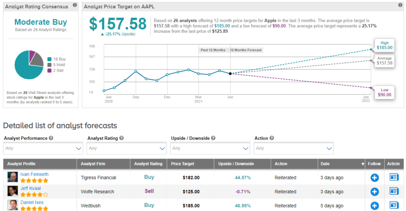Open article icon for Tigress Financial row

[394, 177]
